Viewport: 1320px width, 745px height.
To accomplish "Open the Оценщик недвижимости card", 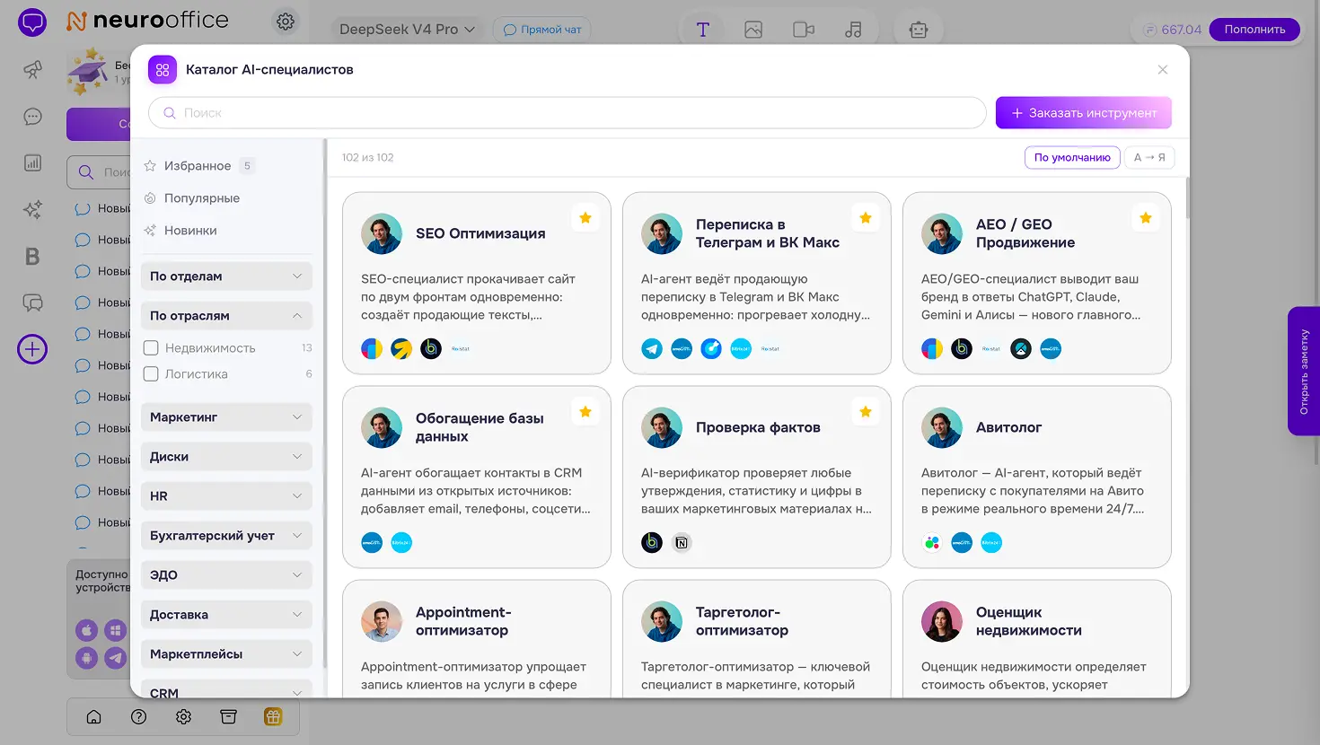I will tap(1037, 639).
